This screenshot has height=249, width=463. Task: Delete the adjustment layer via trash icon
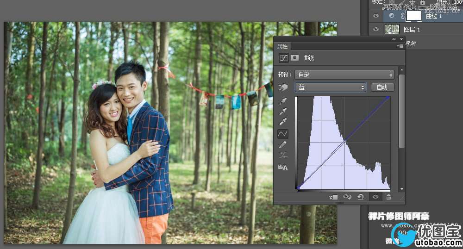(x=388, y=197)
